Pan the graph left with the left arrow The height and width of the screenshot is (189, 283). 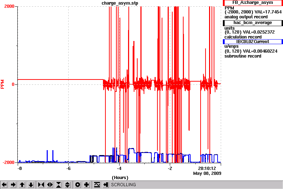[x=4, y=185]
